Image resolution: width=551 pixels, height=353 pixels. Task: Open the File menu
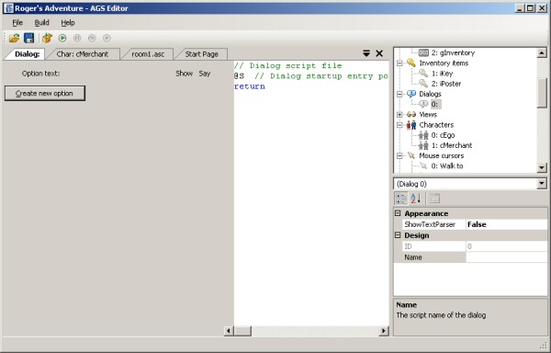[x=17, y=23]
